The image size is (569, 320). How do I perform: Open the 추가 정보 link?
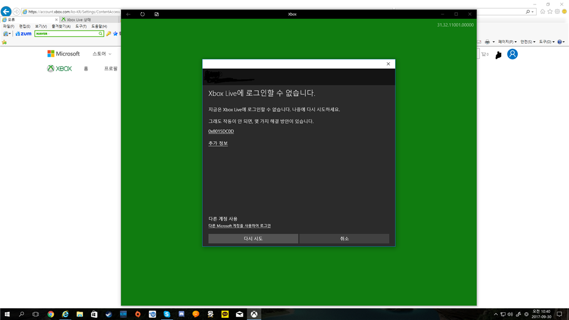[x=218, y=143]
